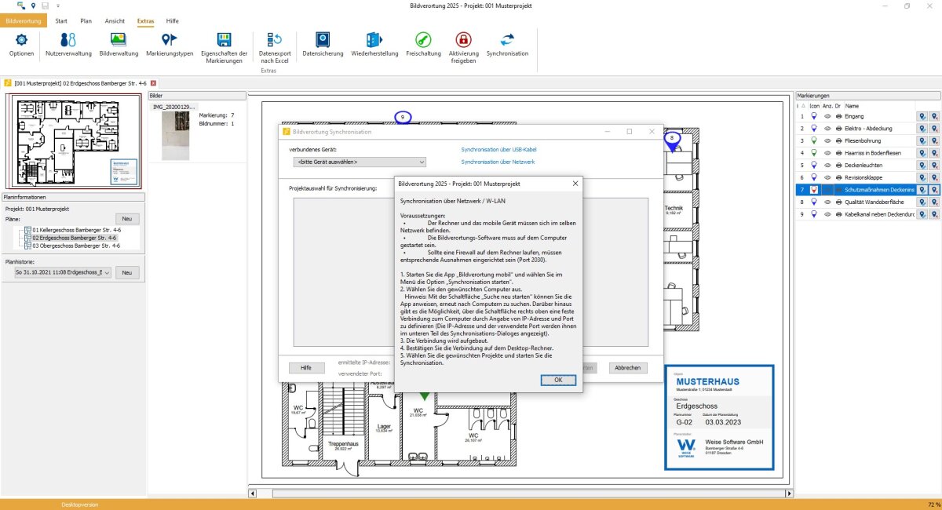Viewport: 942px width, 510px height.
Task: Toggle visibility eye for Elektro - Abdeckung
Action: pos(827,129)
